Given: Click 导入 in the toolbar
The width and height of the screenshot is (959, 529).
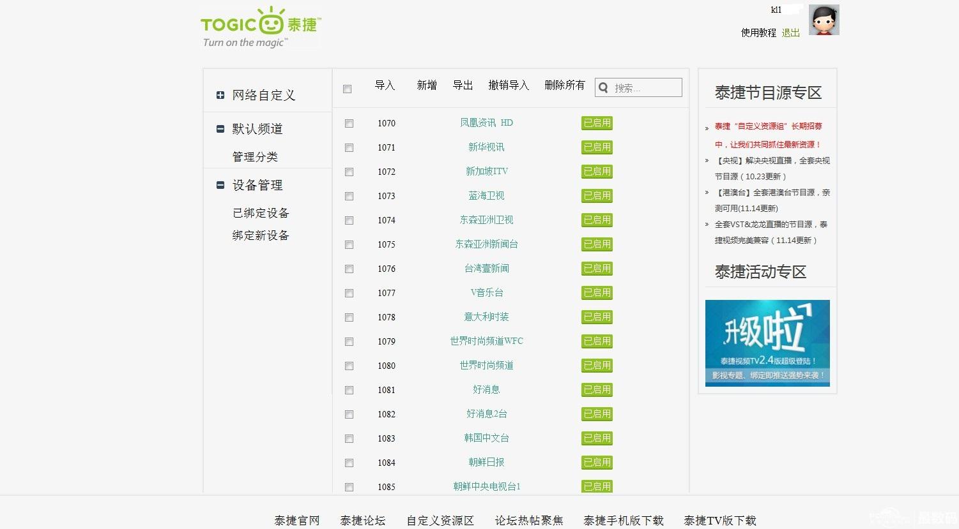Looking at the screenshot, I should tap(385, 86).
